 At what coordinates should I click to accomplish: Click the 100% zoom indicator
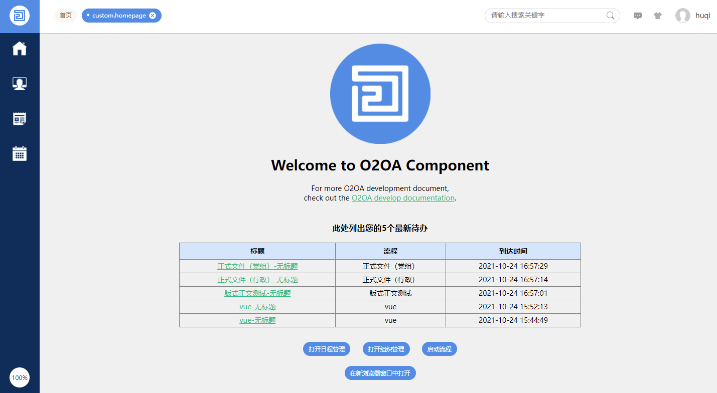[x=20, y=377]
